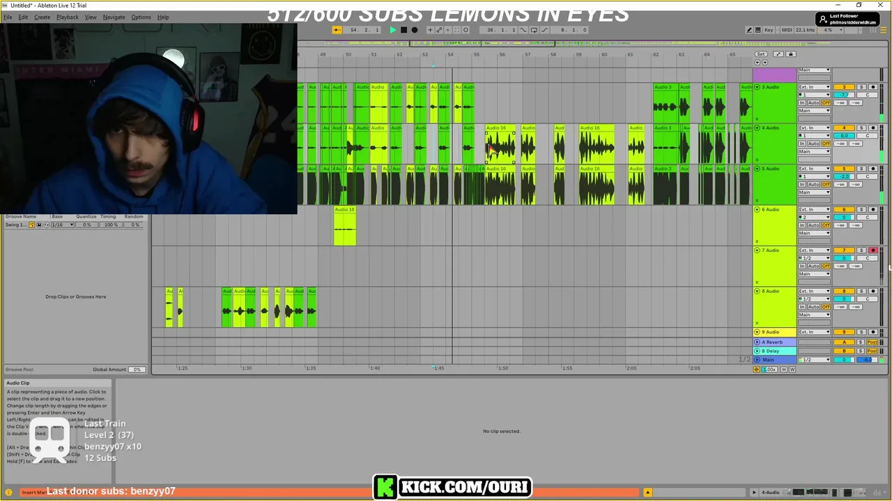The image size is (892, 501).
Task: Click the Punch-In switch icon
Action: 523,30
